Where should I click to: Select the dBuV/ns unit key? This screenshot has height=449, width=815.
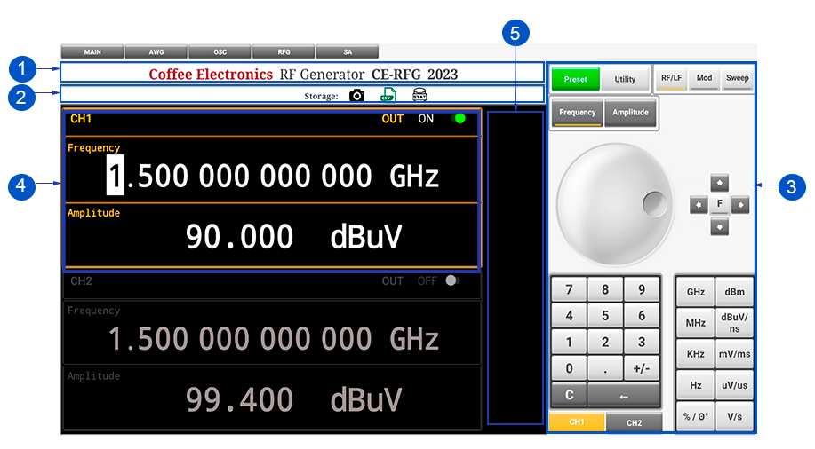(x=734, y=323)
